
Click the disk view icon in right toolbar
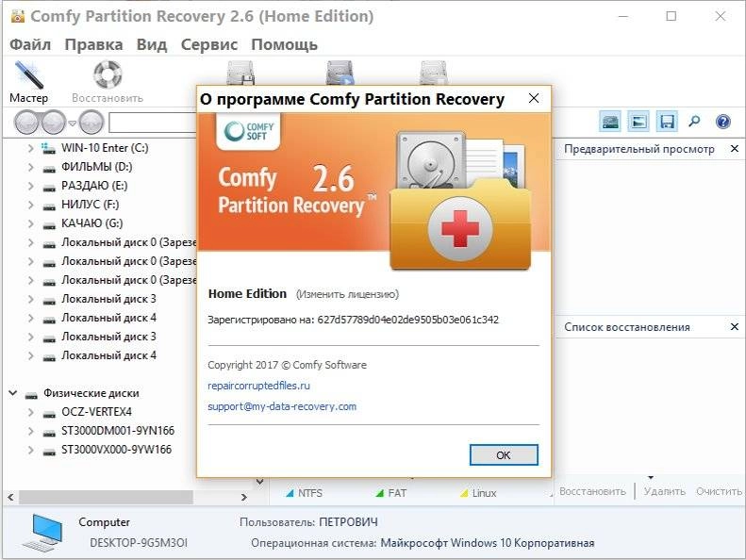pos(610,123)
